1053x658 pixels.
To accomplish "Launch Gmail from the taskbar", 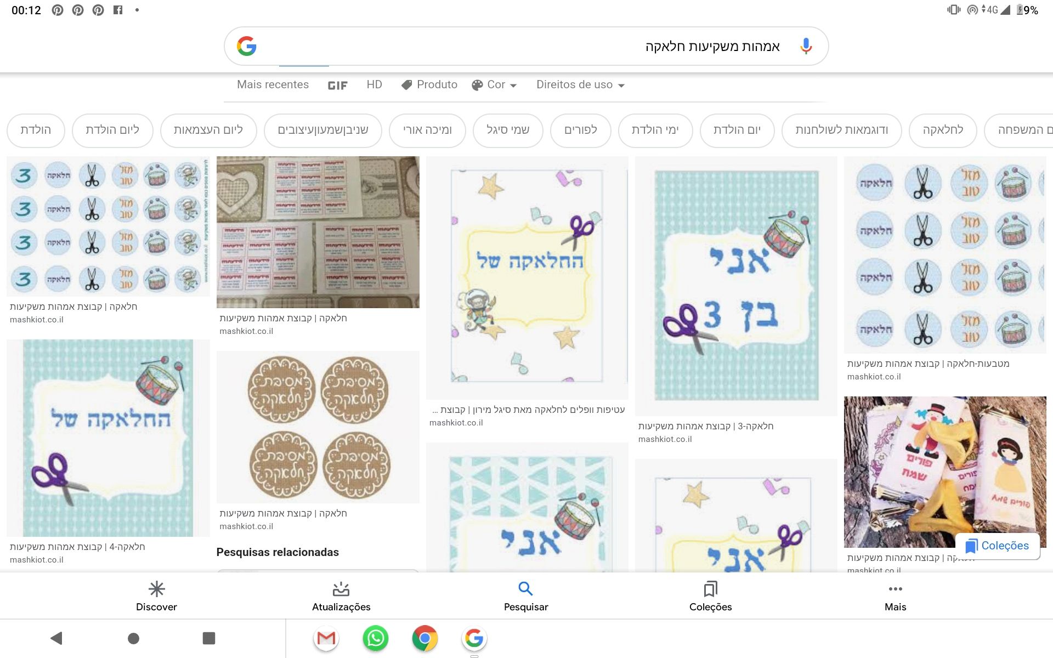I will [x=326, y=638].
